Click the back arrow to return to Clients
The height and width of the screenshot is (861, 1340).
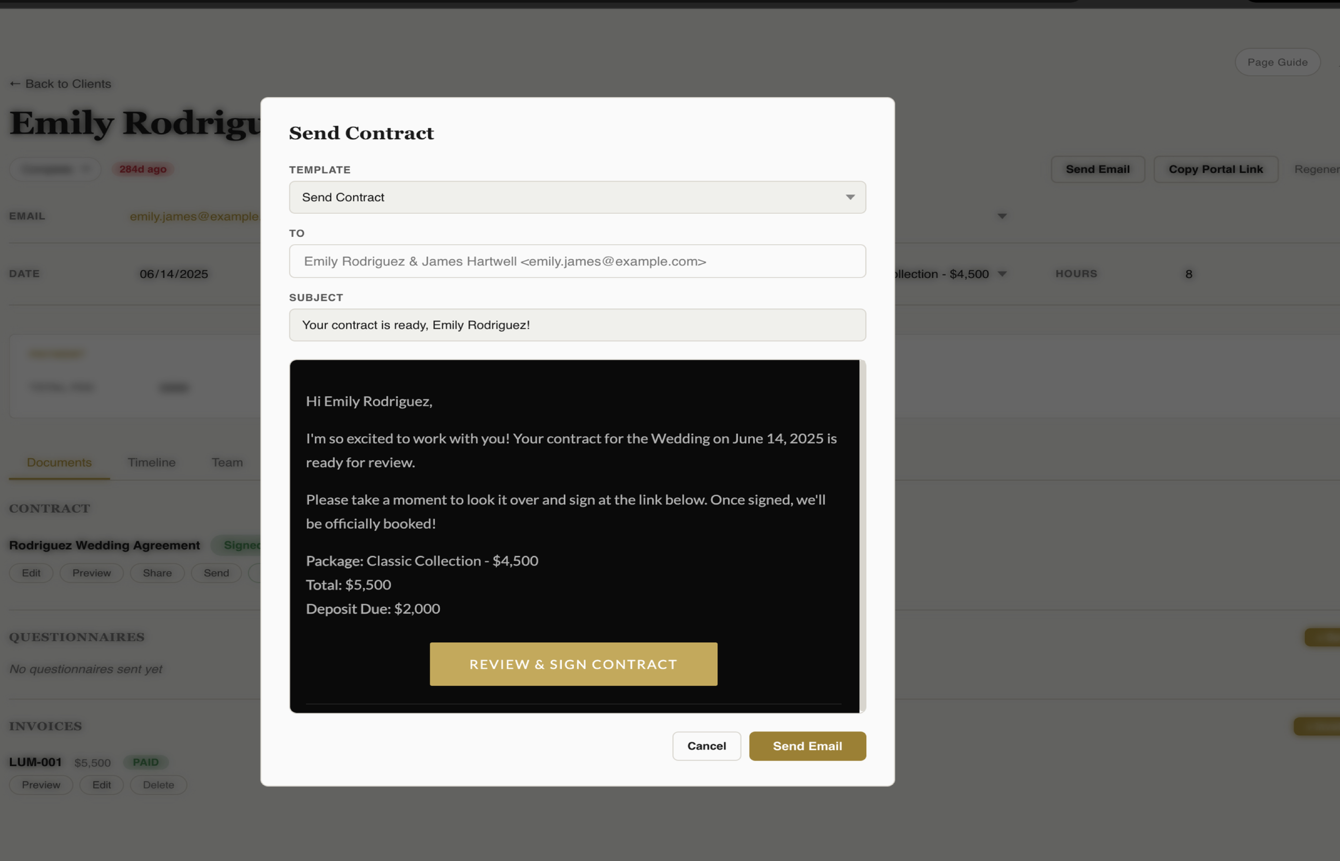14,83
